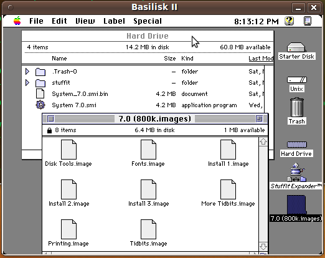The height and width of the screenshot is (258, 325).
Task: Open the View menu
Action: coord(85,21)
